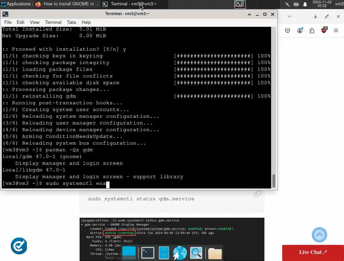Open the Tabs menu in Terminal

coord(71,22)
